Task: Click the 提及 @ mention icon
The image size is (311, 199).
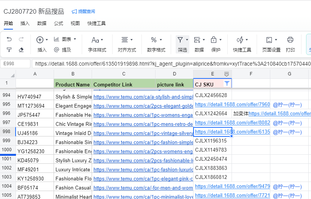Action: point(57,50)
